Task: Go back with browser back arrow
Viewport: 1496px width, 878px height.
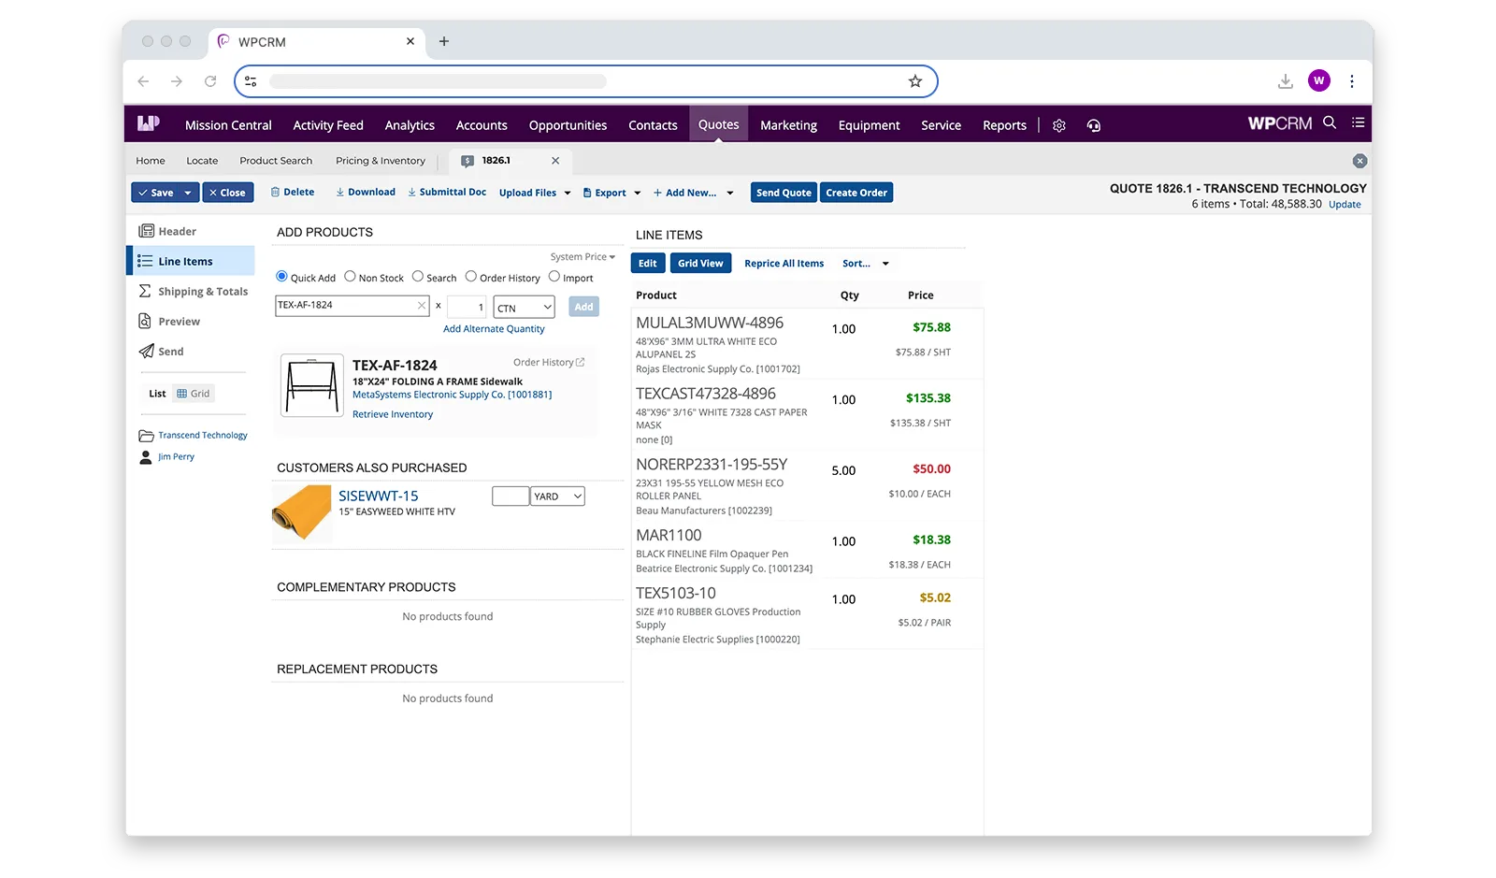Action: (x=143, y=81)
